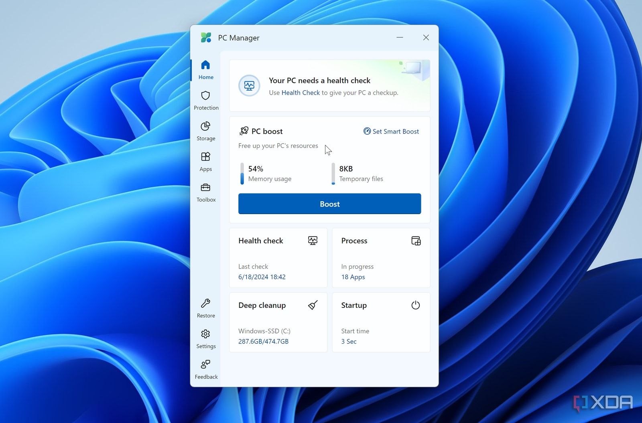Screen dimensions: 642x423
Task: Open the Protection shield section
Action: [206, 100]
